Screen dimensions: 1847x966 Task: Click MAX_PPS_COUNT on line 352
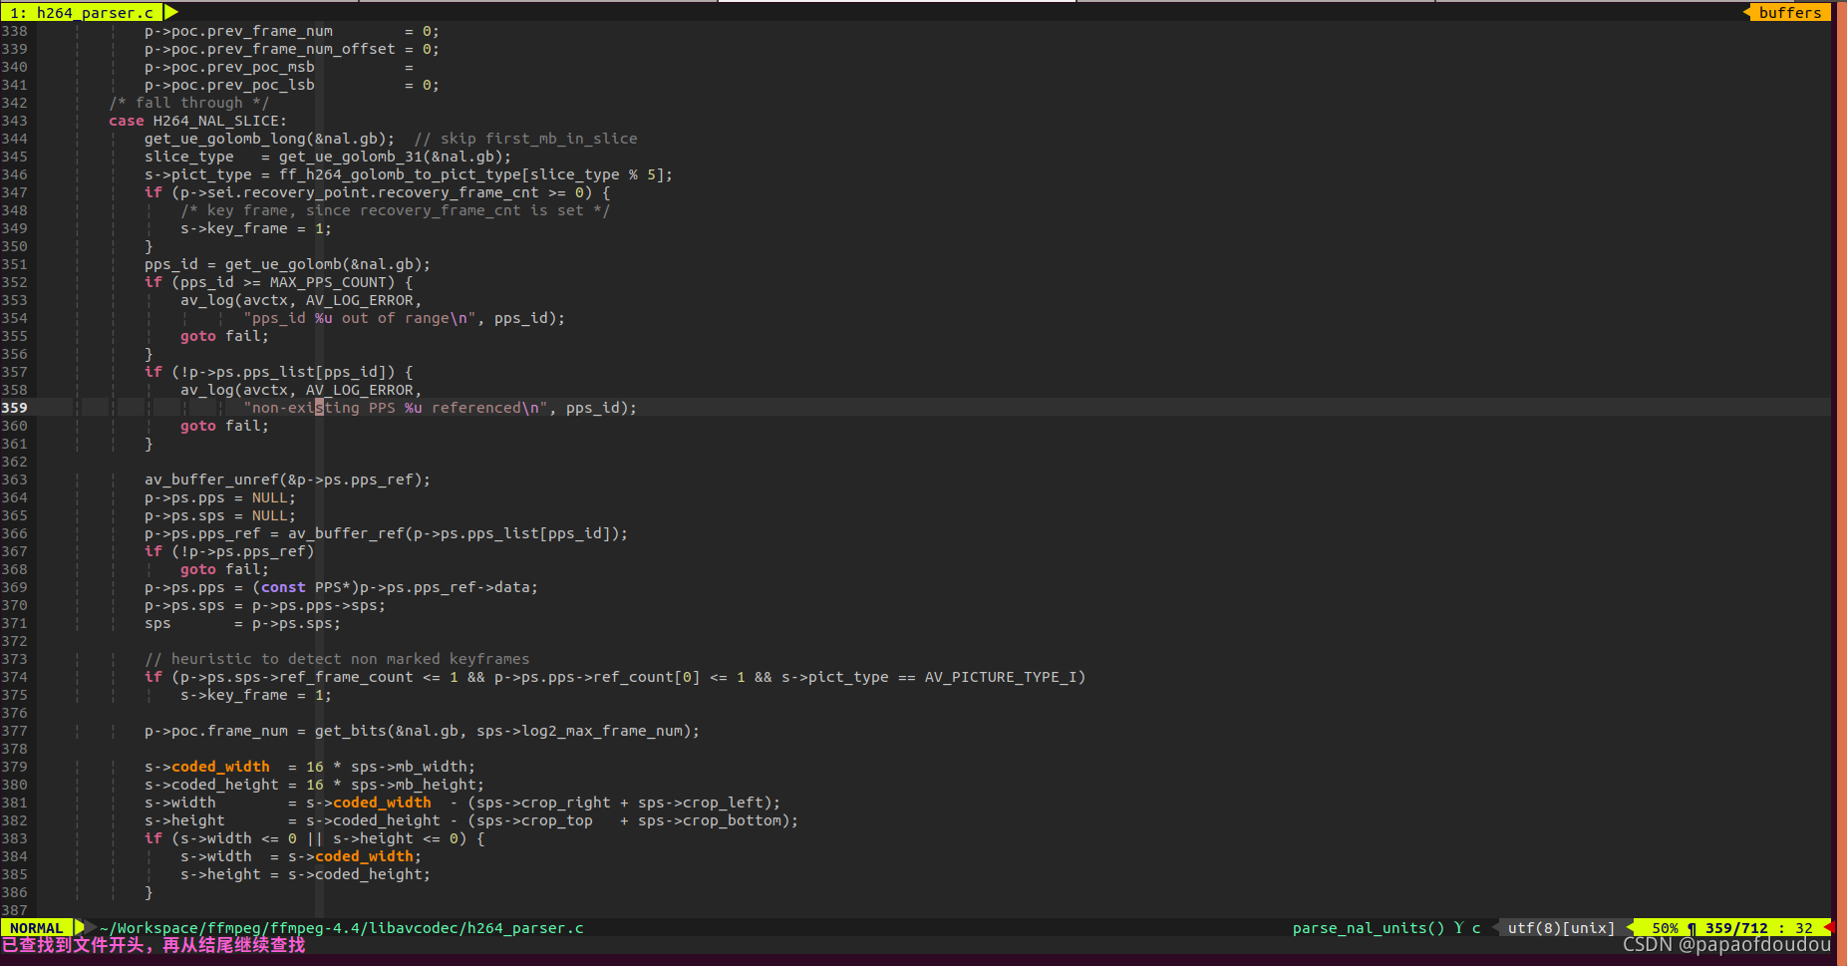click(x=328, y=282)
